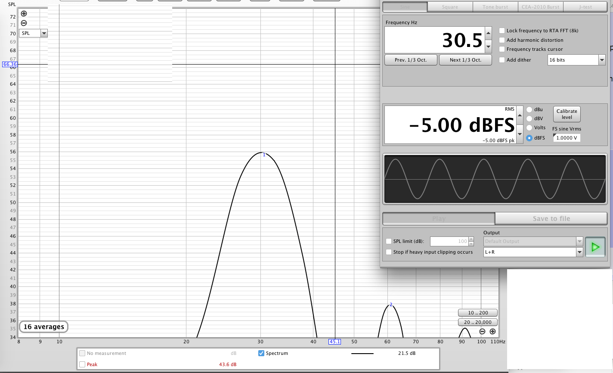Click the 45.1 frequency cursor readout
The image size is (613, 373).
point(334,342)
